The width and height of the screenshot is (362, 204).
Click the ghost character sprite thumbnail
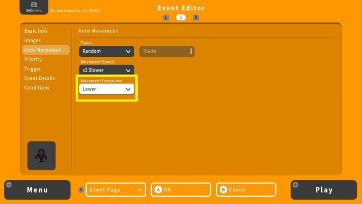[x=42, y=156]
